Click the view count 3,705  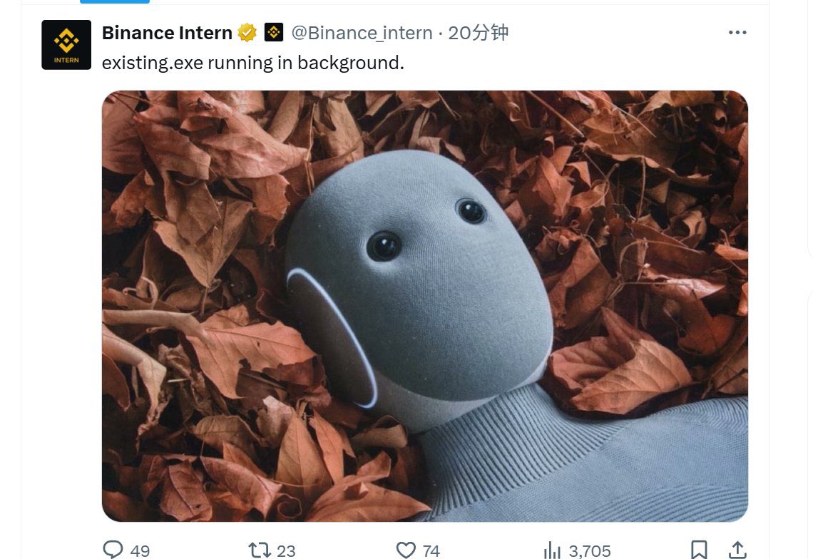pos(590,551)
